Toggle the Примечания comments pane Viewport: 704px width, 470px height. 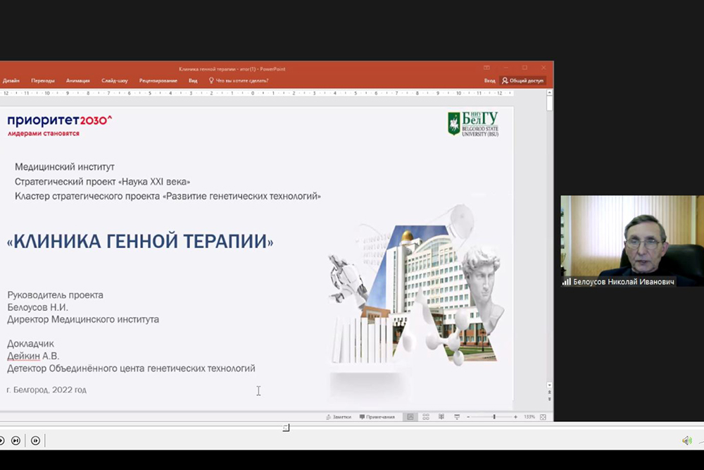point(377,417)
